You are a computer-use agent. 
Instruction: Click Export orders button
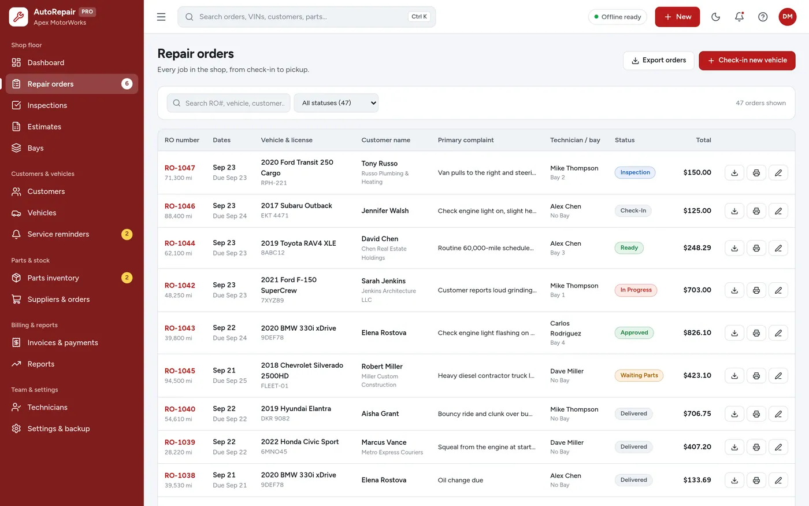pyautogui.click(x=658, y=60)
